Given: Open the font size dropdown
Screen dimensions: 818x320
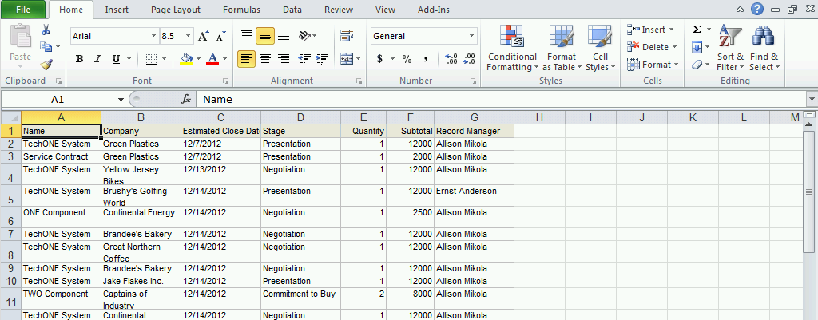Looking at the screenshot, I should pos(189,36).
